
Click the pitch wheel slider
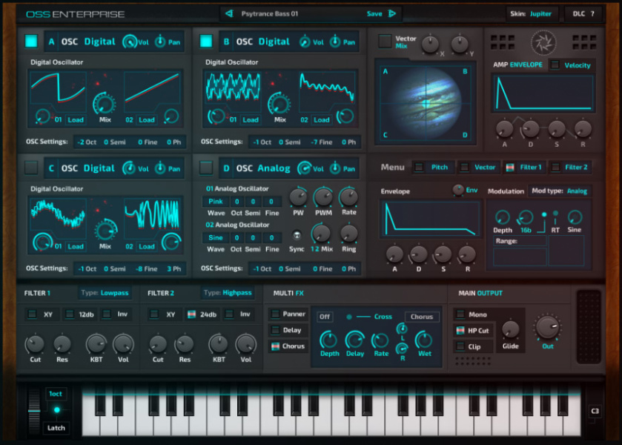32,409
